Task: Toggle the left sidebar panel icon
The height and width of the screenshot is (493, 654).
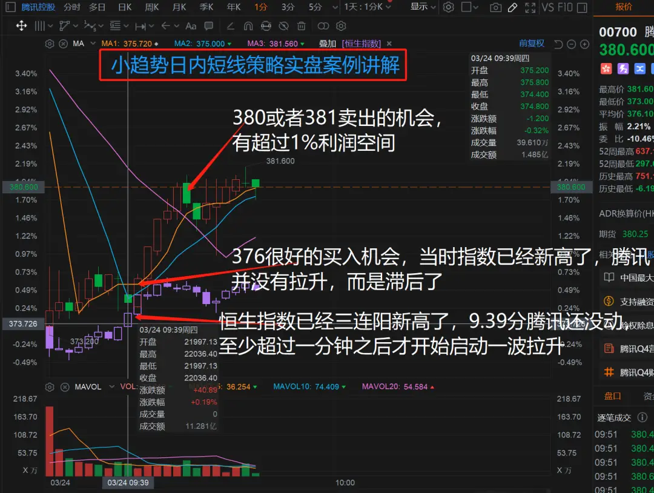Action: (10, 7)
